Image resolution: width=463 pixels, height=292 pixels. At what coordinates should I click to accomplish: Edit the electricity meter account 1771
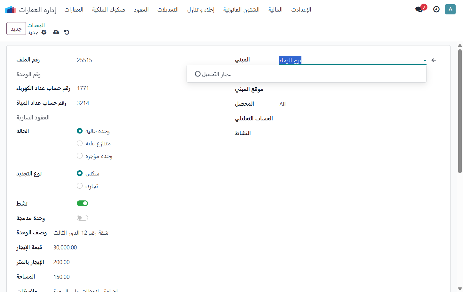click(x=83, y=88)
